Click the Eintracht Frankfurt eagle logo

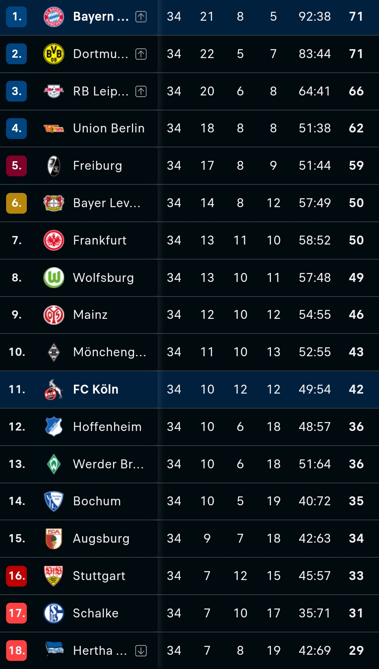(54, 240)
